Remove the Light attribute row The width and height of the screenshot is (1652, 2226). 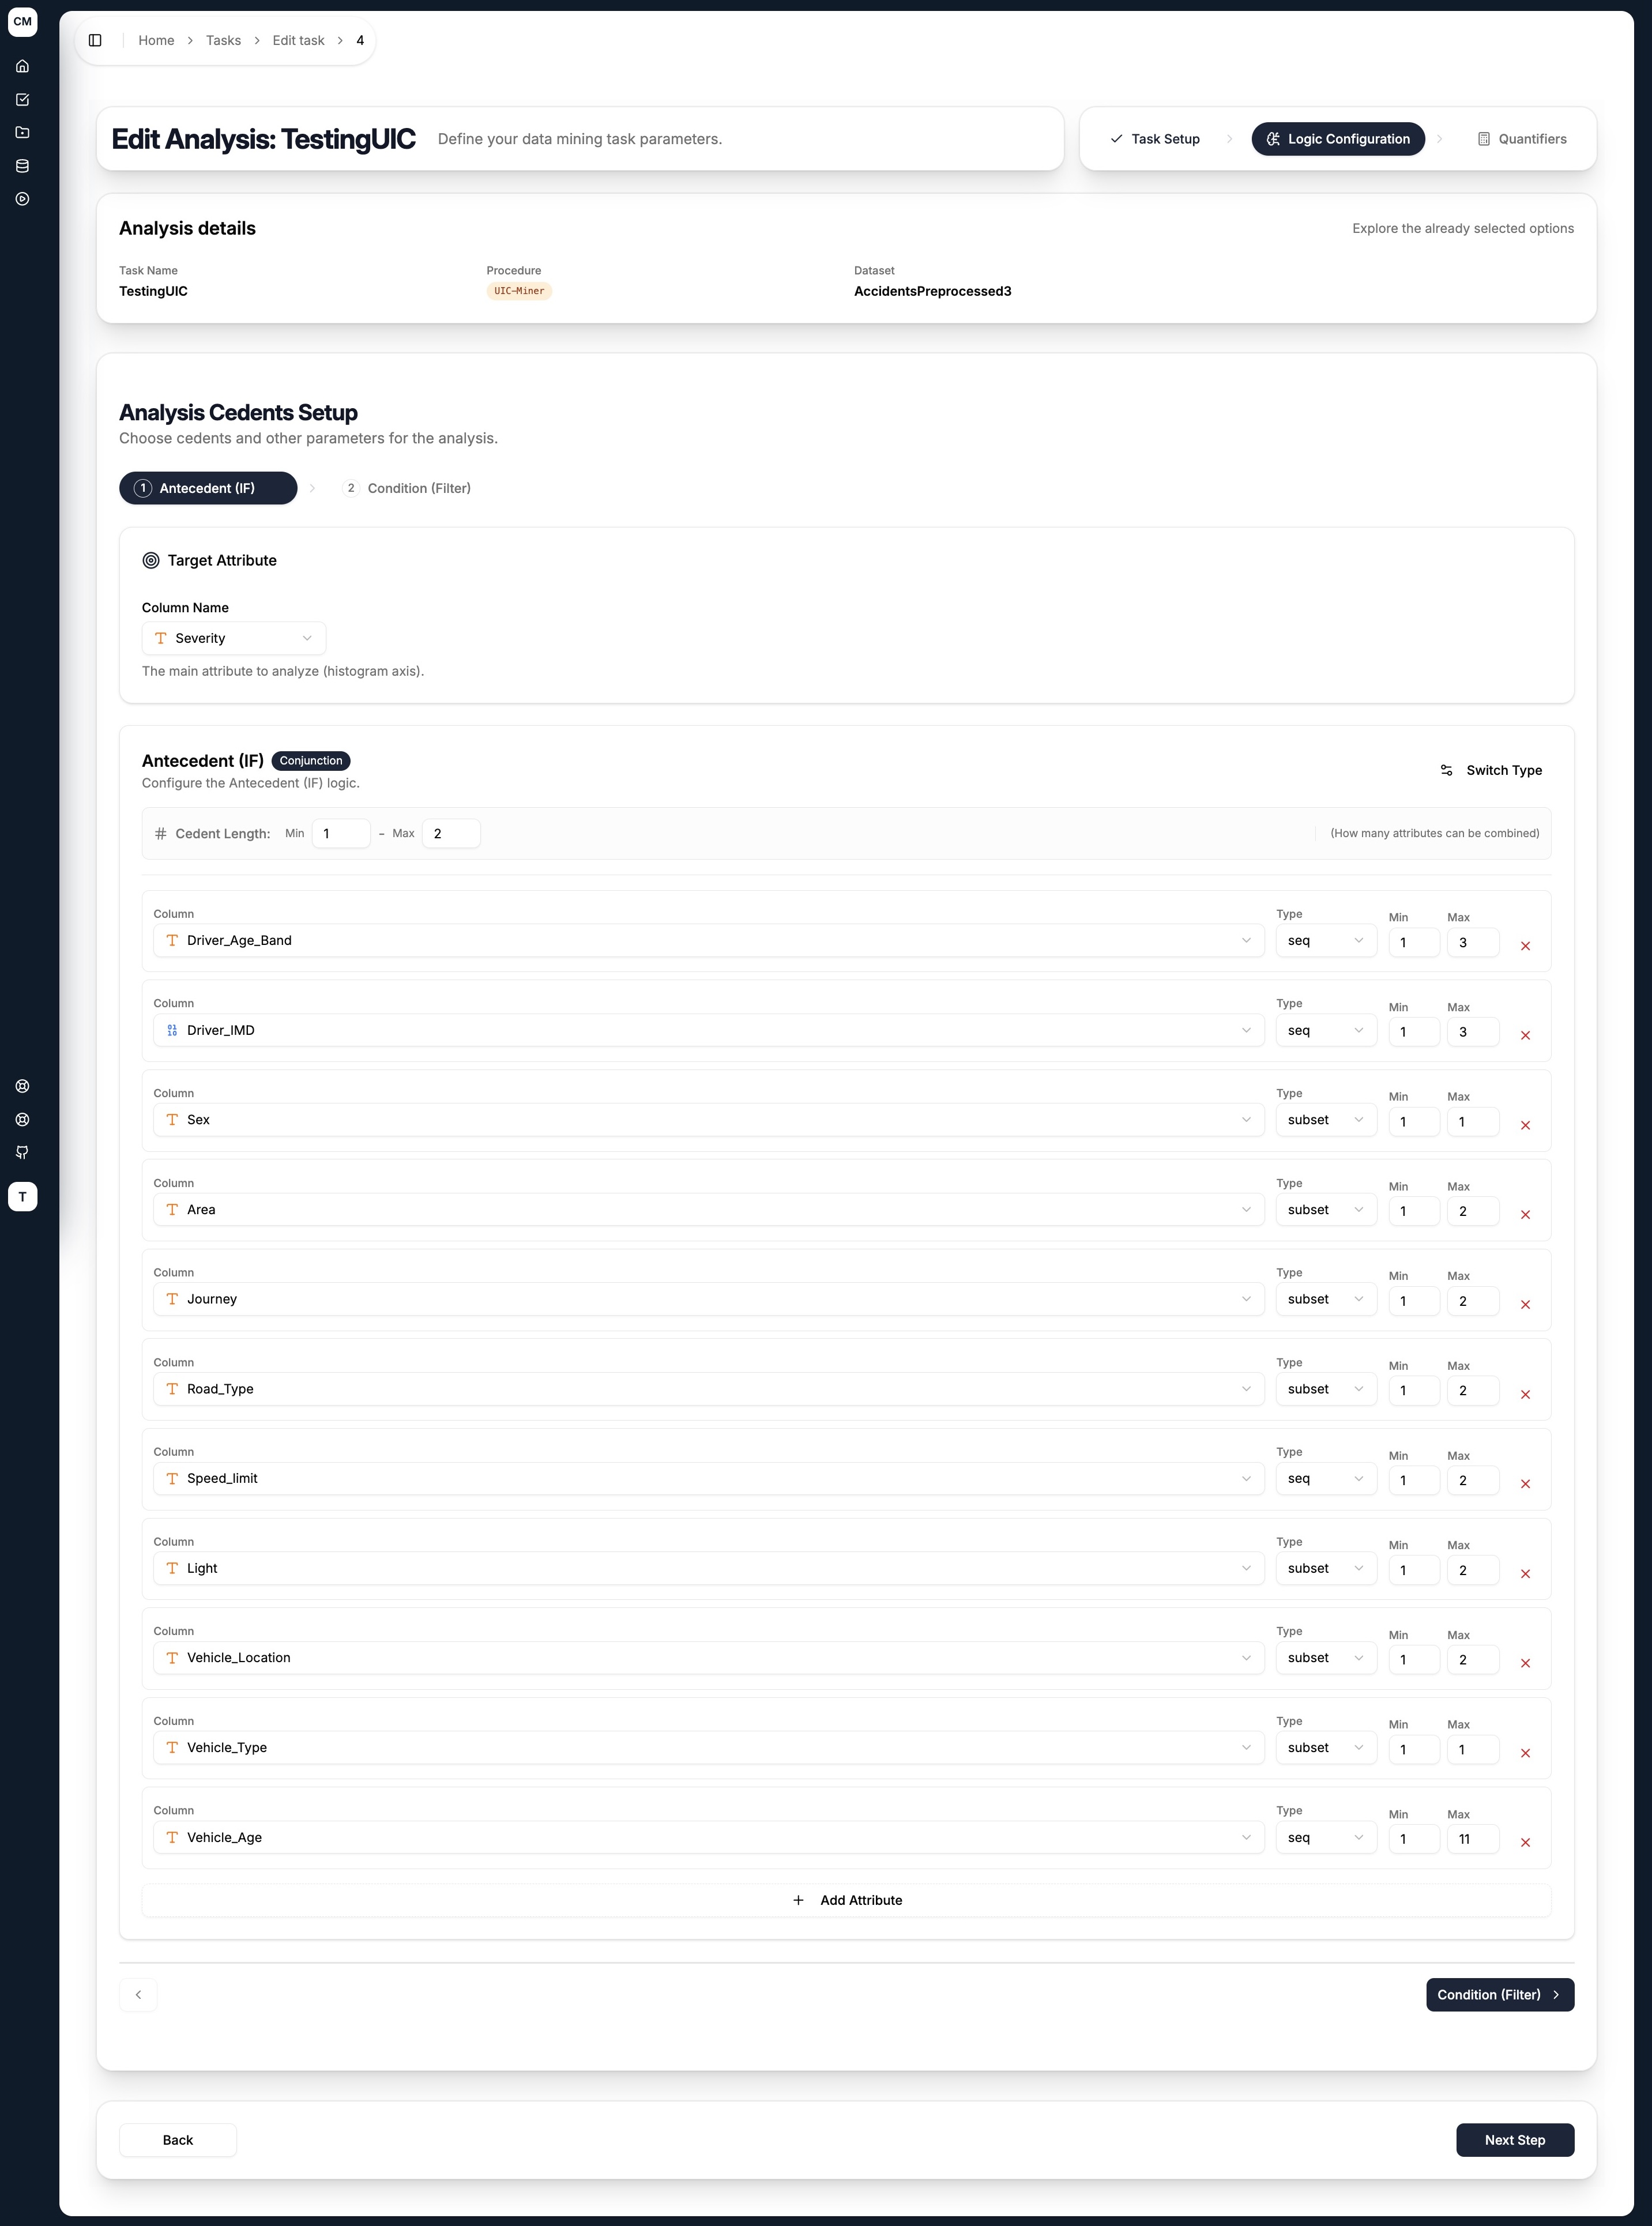coord(1525,1574)
